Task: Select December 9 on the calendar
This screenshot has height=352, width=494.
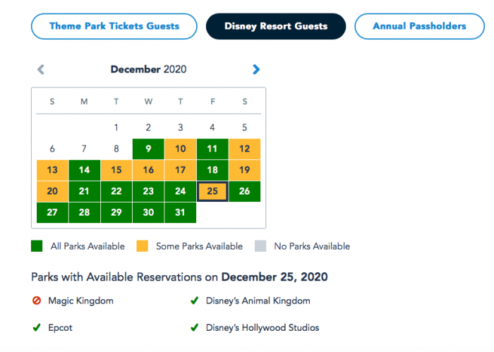Action: coord(148,149)
